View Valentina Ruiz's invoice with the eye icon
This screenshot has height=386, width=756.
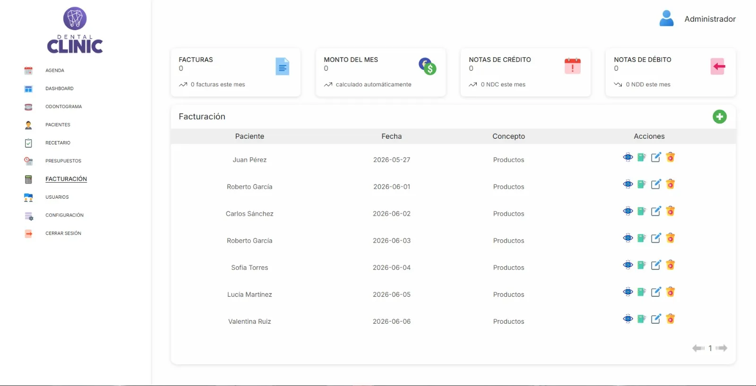pyautogui.click(x=627, y=319)
